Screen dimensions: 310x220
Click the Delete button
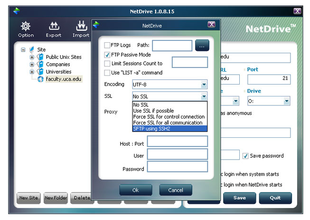pos(82,198)
